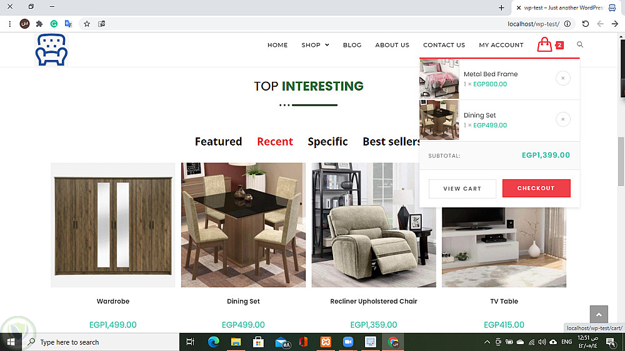Click the Grammarly extension icon
625x351 pixels.
[x=54, y=24]
